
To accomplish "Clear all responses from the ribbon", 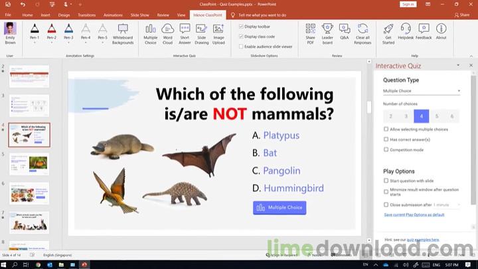I will (x=362, y=34).
